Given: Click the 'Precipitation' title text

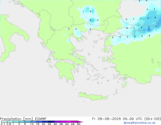Looking at the screenshot, I should [11, 119].
